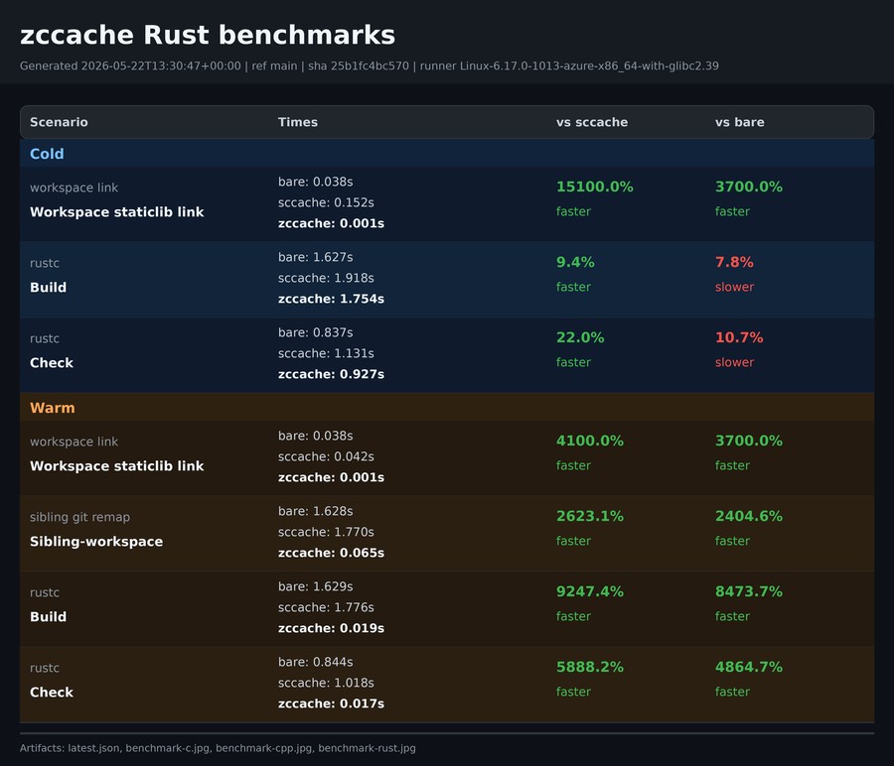Viewport: 894px width, 766px height.
Task: Select the "Generated 2026-05-22T13:30:47+00:00" timestamp
Action: coord(130,66)
